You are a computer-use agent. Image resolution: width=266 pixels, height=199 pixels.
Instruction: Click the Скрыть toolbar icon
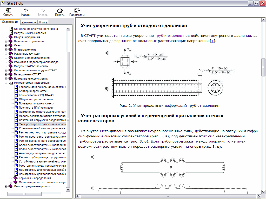pos(8,10)
